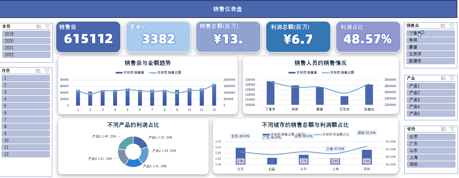Select month 8 in 月份 slicer
Viewport: 459px width, 178px height.
click(x=26, y=127)
